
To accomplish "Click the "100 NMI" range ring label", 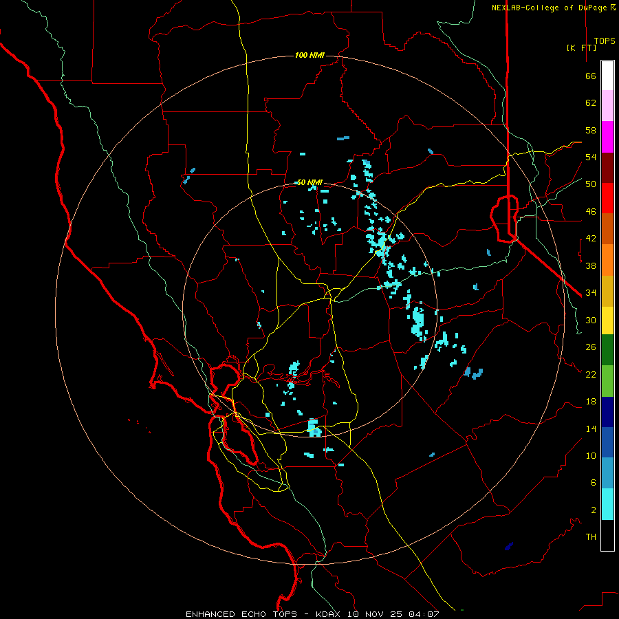I will [x=309, y=55].
